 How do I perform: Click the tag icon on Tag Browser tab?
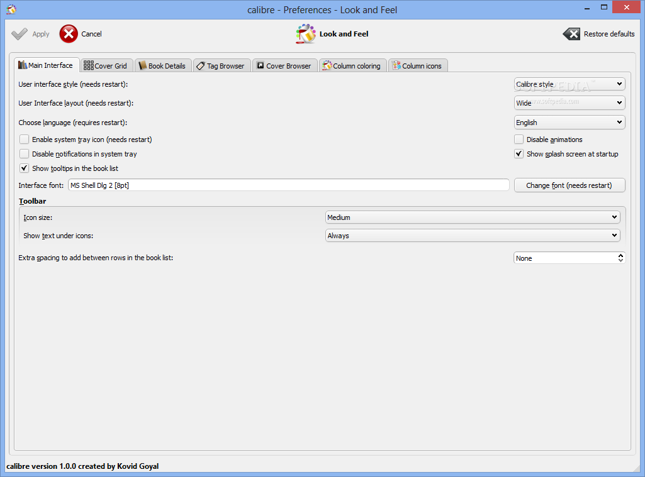(201, 66)
